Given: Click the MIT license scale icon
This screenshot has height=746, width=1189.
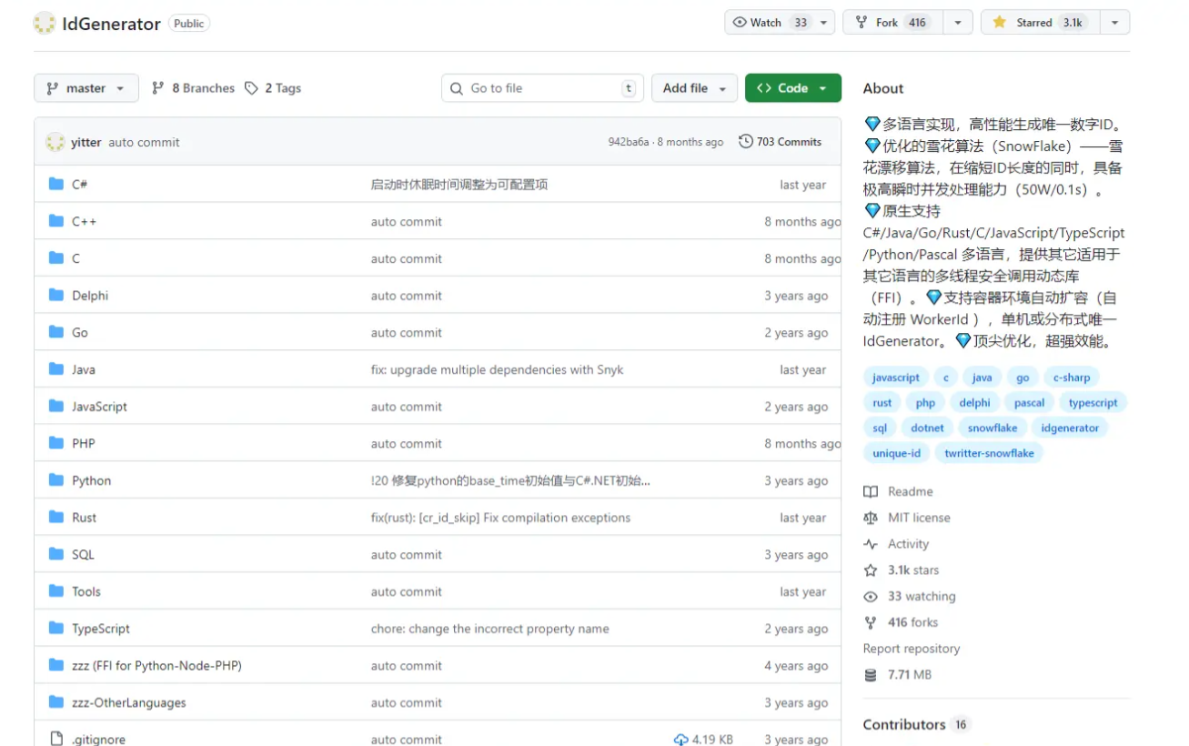Looking at the screenshot, I should [871, 518].
